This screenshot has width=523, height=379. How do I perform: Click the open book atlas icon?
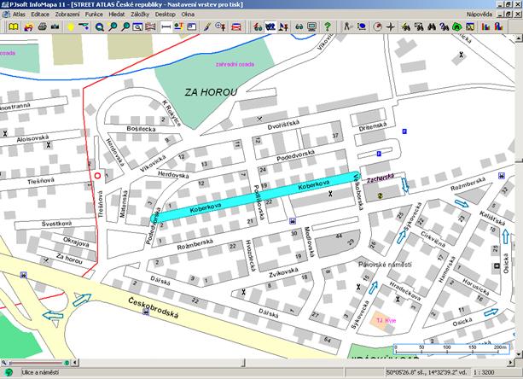(15, 27)
